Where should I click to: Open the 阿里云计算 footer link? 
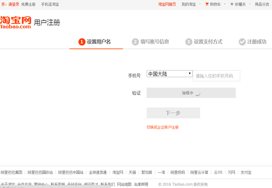point(199,172)
